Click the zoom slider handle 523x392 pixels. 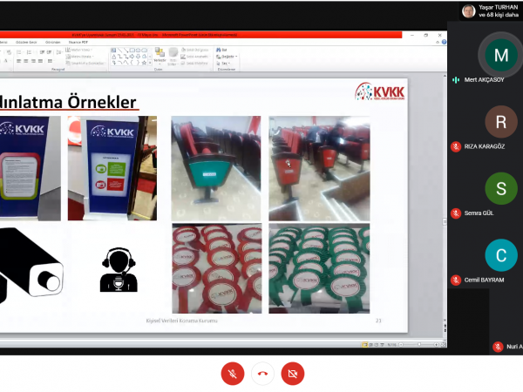pyautogui.click(x=419, y=344)
